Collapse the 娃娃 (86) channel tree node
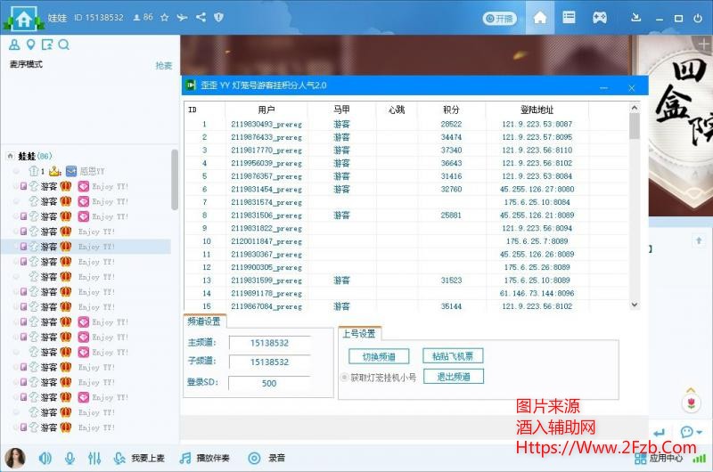Image resolution: width=713 pixels, height=472 pixels. point(10,156)
